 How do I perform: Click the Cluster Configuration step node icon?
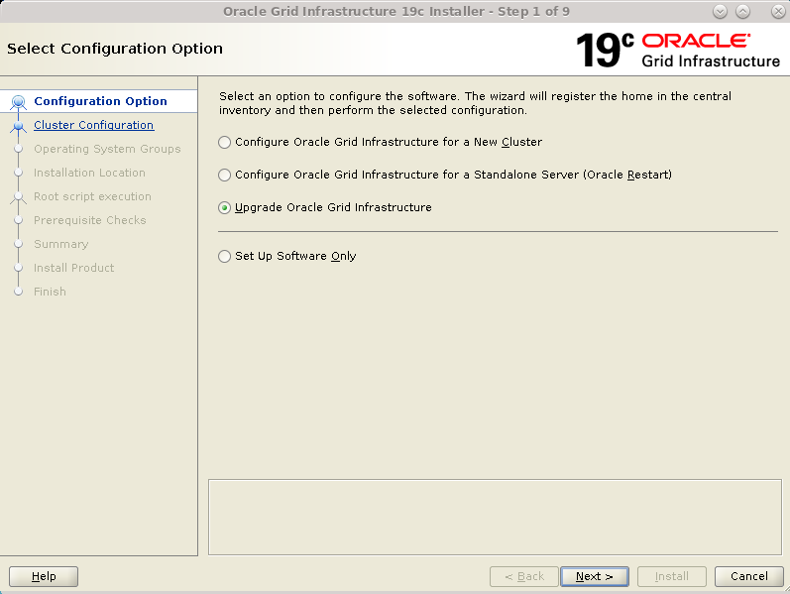click(x=18, y=126)
